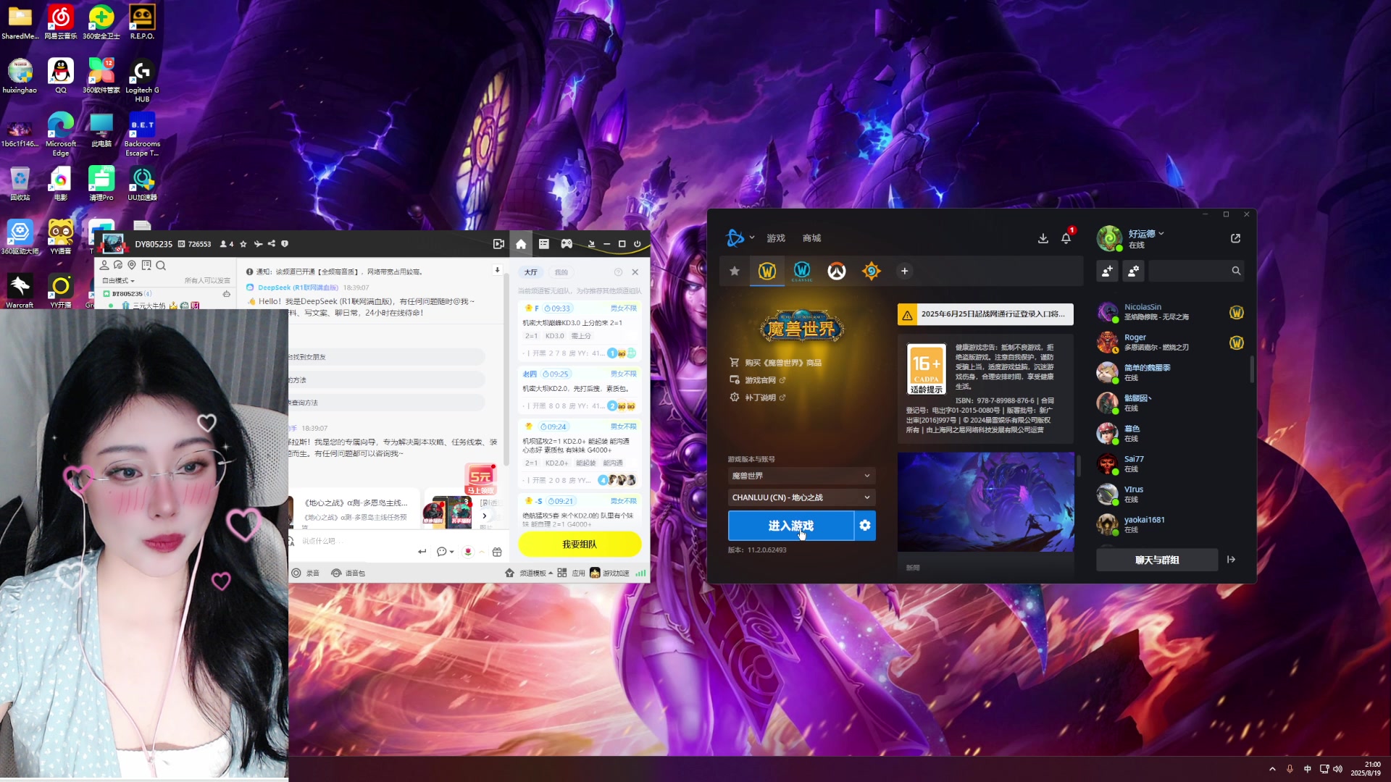Screen dimensions: 1391x782
Task: Open the 好运德 status dropdown
Action: pos(1146,234)
